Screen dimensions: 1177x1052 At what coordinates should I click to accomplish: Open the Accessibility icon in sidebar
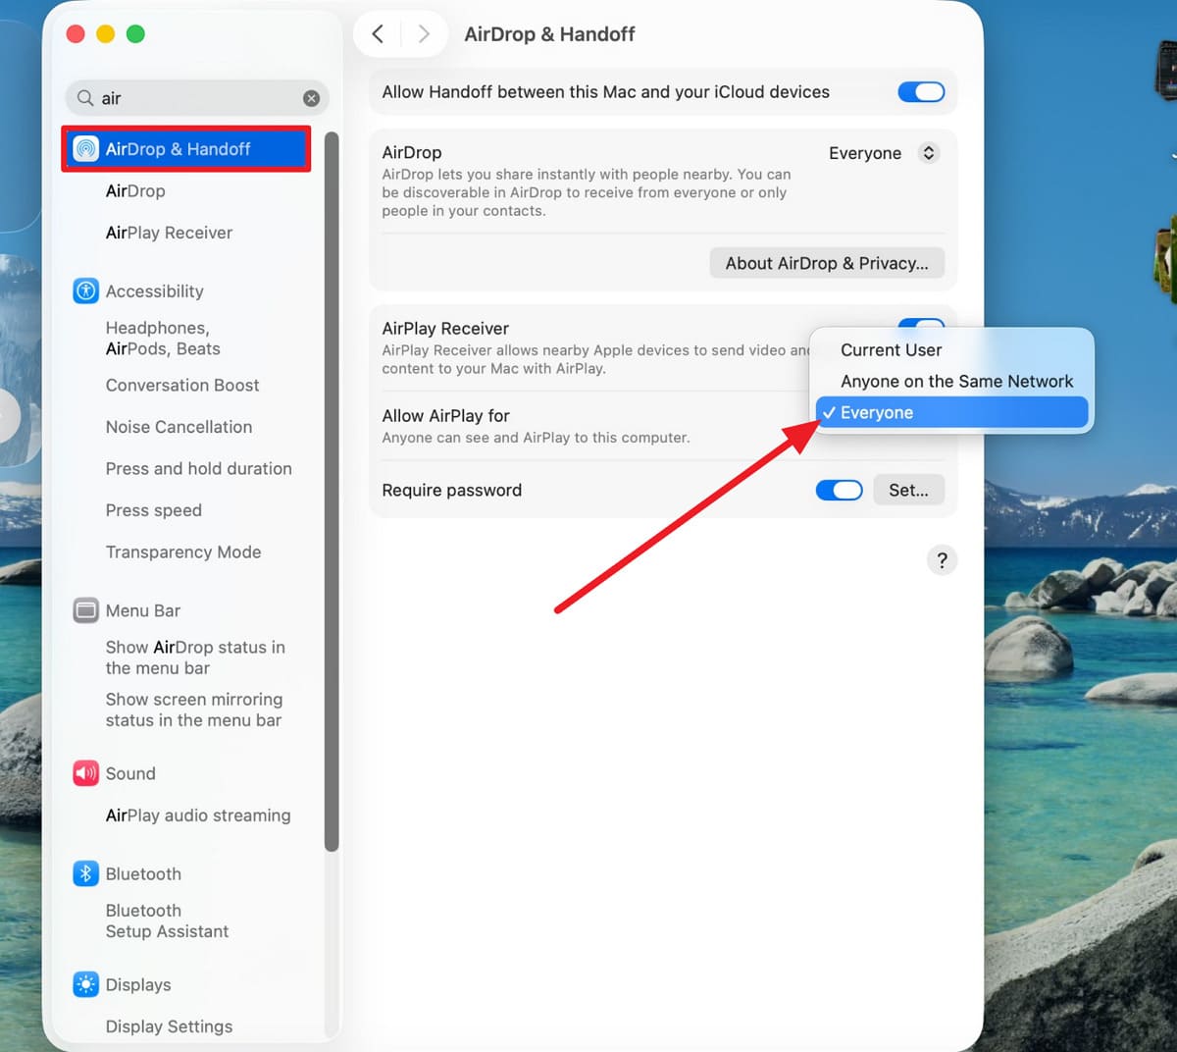coord(86,290)
